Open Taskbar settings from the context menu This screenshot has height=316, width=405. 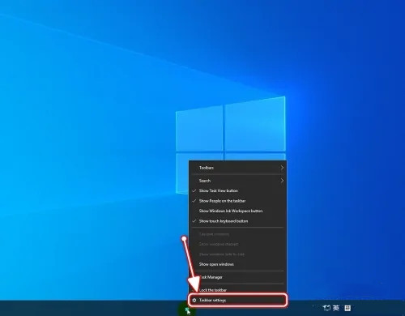237,300
